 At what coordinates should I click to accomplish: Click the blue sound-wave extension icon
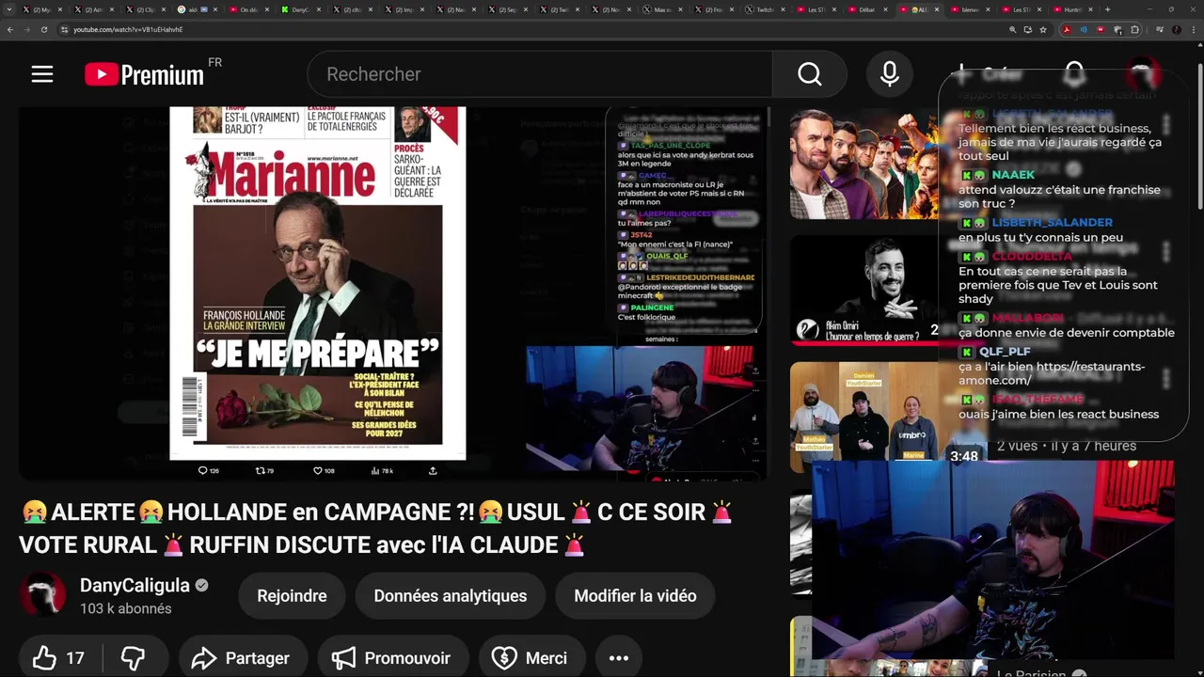[1084, 29]
